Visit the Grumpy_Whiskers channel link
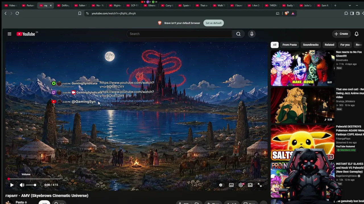Image resolution: width=364 pixels, height=204 pixels. pos(346,101)
